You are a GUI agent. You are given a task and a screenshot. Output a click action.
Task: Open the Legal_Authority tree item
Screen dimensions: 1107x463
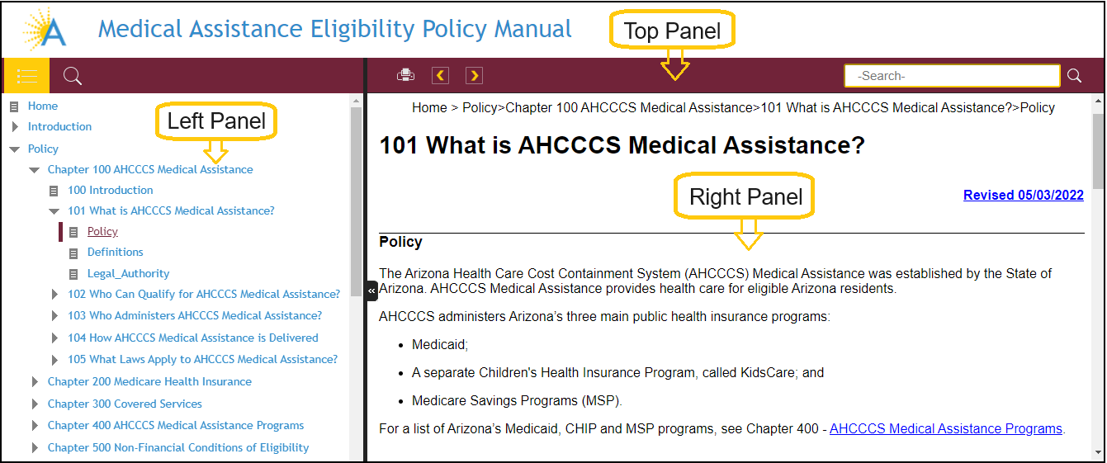point(128,274)
